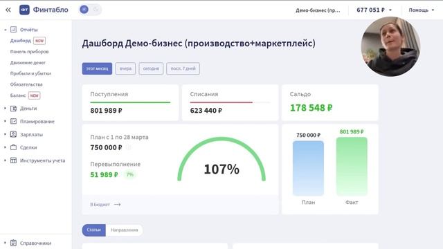Viewport: 443px width, 249px height.
Task: Open the Сделки briefcase icon
Action: click(13, 147)
